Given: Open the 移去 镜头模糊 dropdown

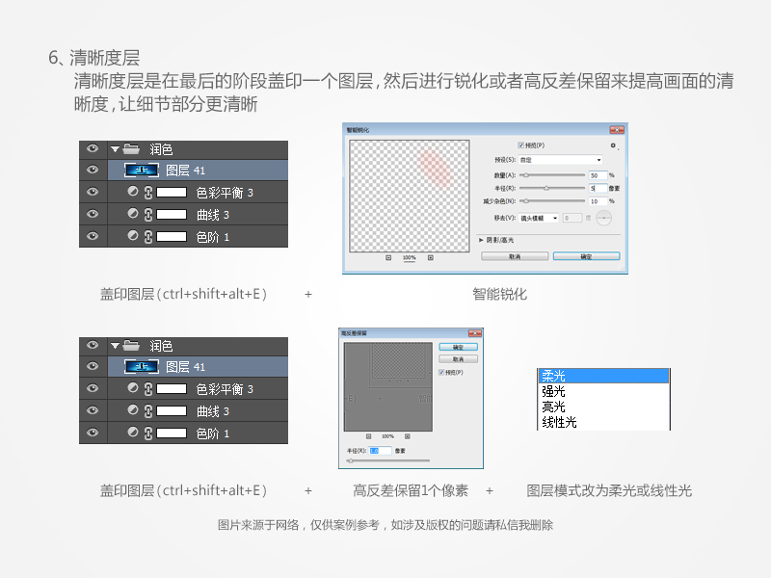Looking at the screenshot, I should pyautogui.click(x=539, y=219).
